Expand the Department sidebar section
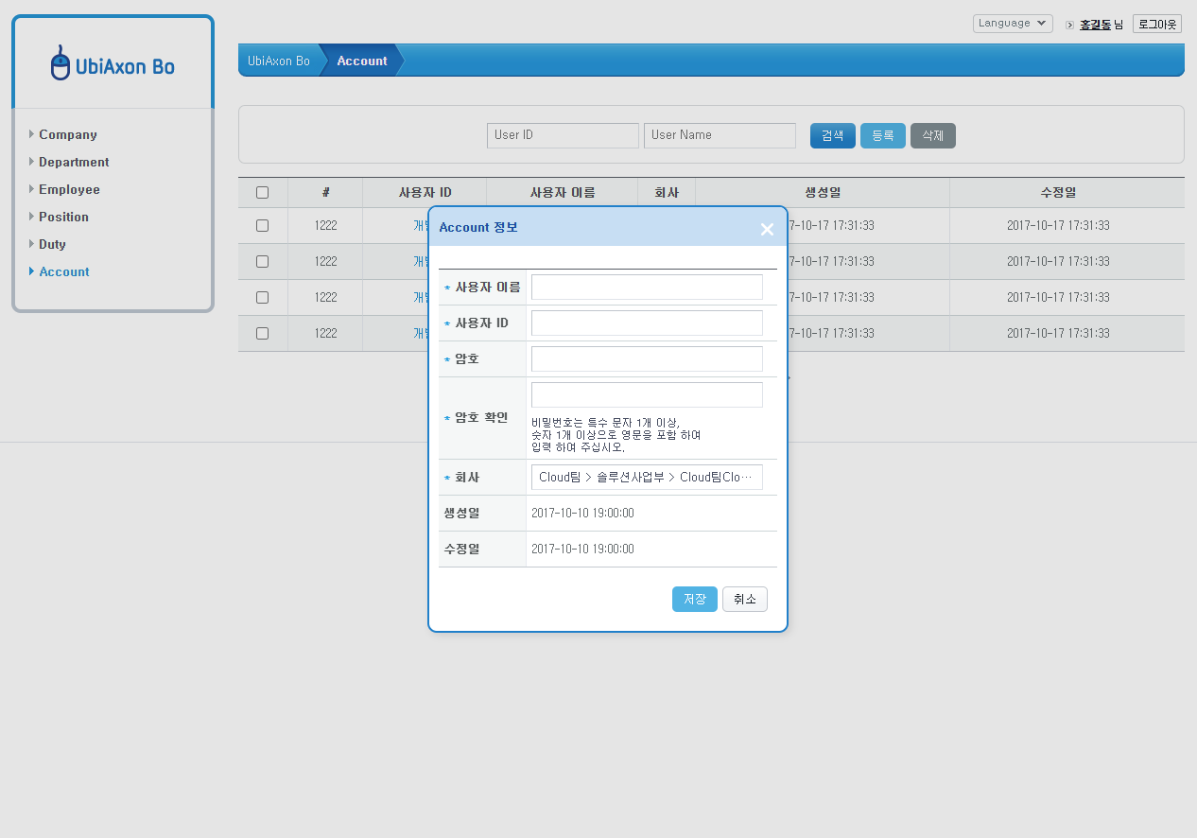The width and height of the screenshot is (1197, 838). click(73, 162)
